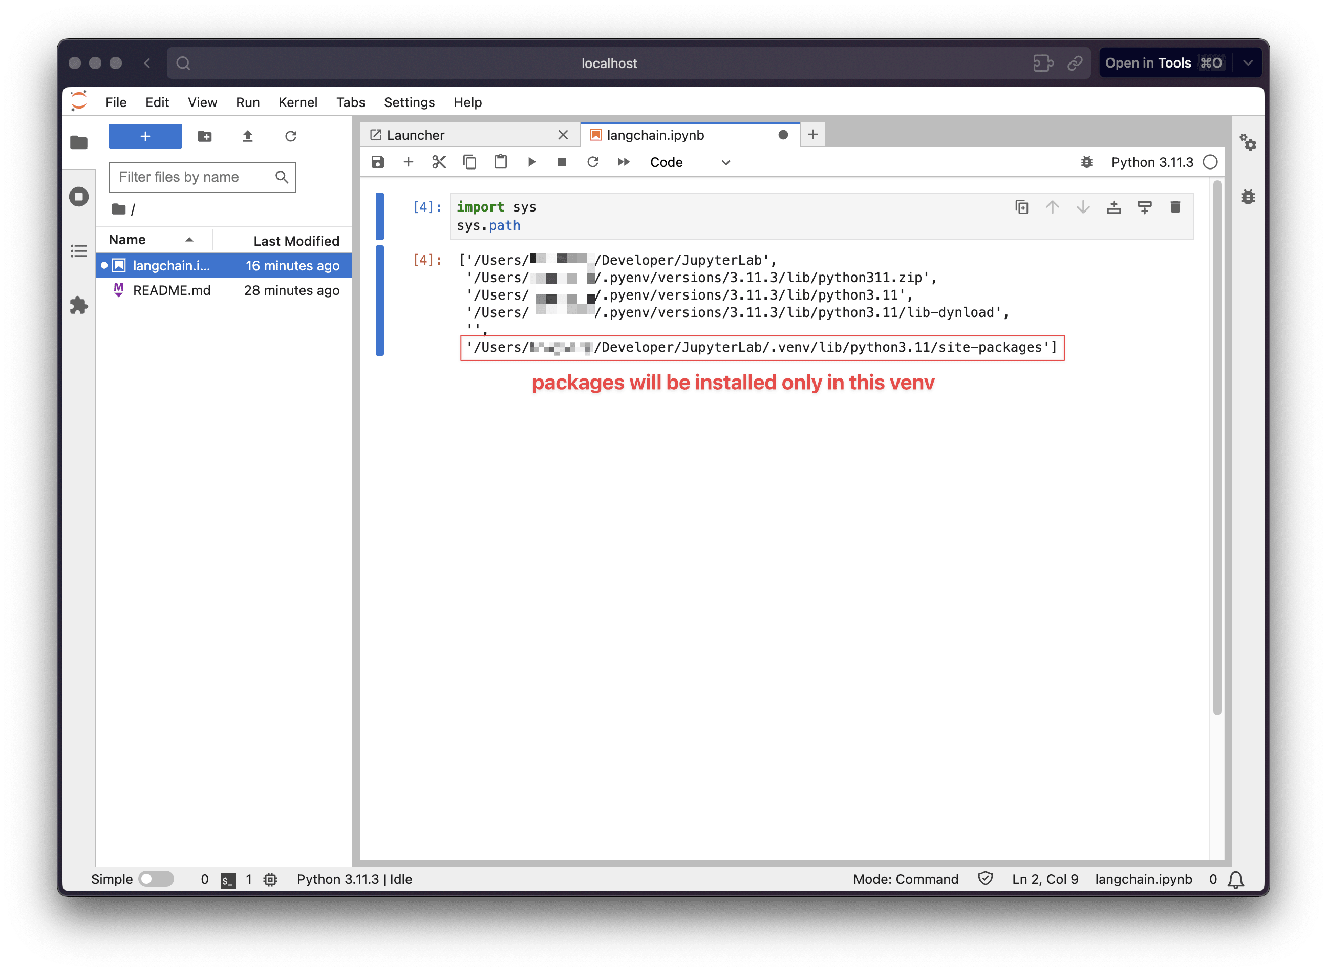
Task: Open the Running Terminals and Kernels sidebar
Action: 79,197
